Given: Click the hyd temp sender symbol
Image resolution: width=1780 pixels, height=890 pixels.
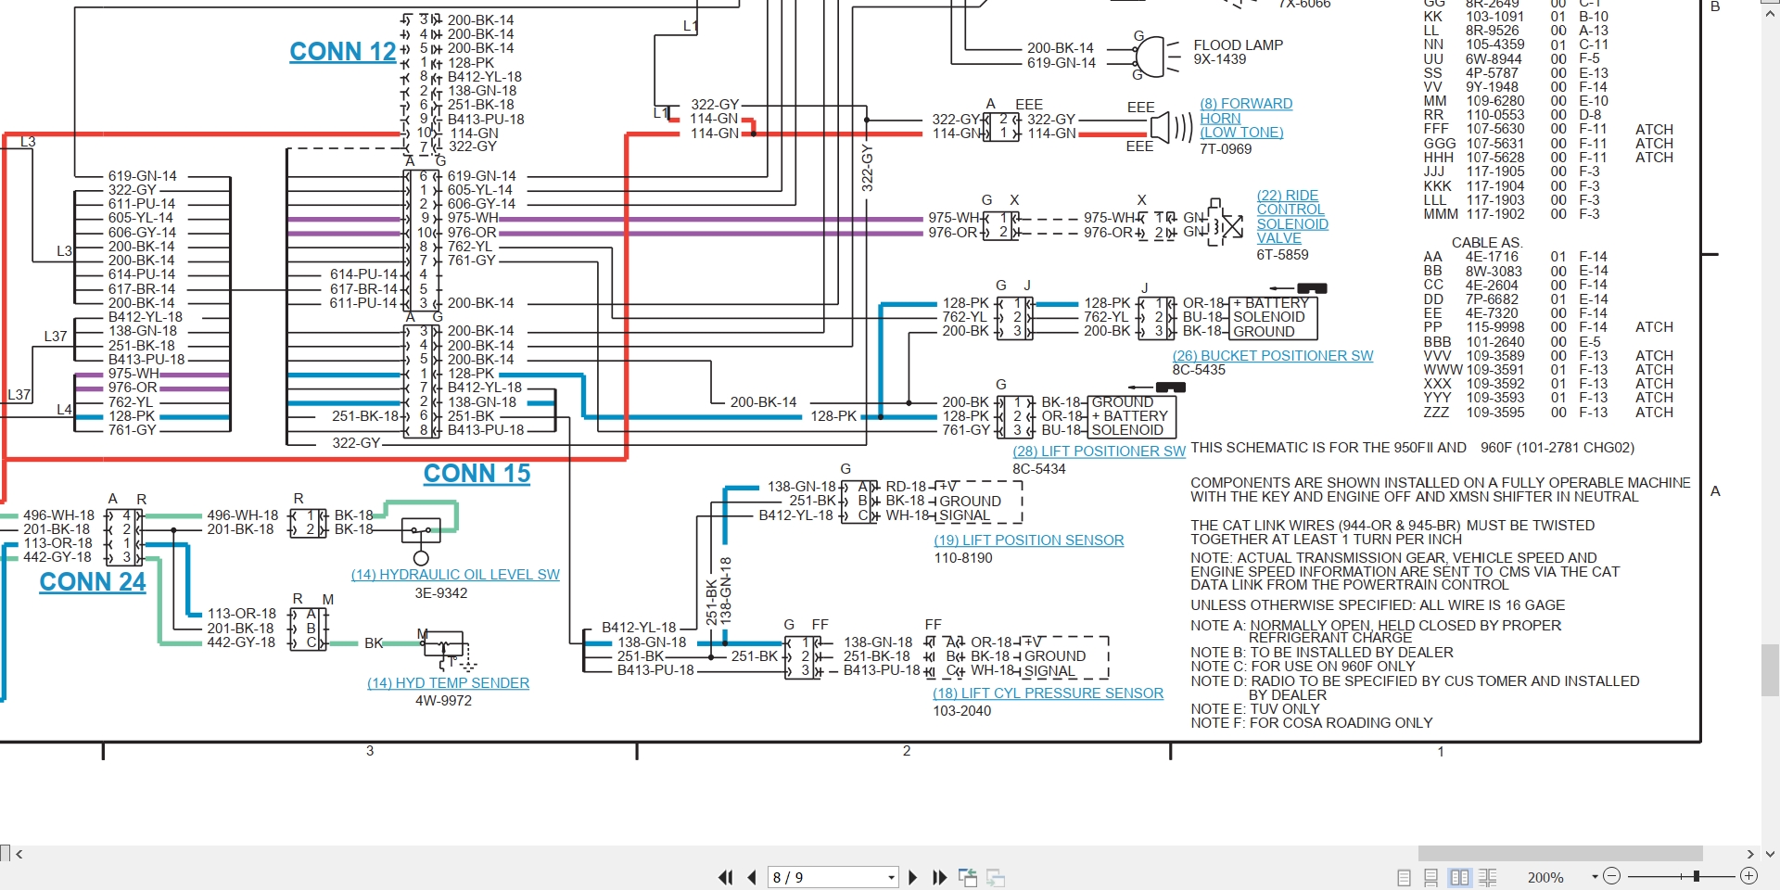Looking at the screenshot, I should [x=448, y=650].
